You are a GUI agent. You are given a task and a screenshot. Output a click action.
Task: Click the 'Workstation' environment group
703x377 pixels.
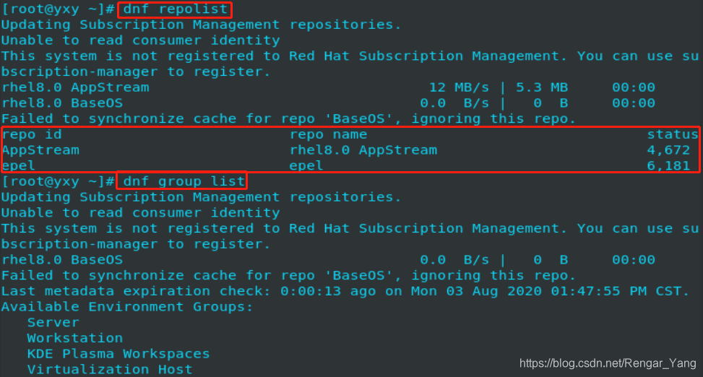(75, 338)
